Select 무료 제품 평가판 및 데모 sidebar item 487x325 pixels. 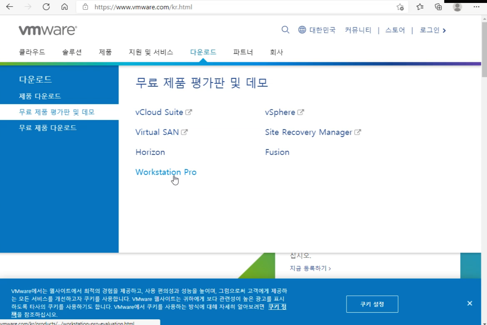pos(59,112)
